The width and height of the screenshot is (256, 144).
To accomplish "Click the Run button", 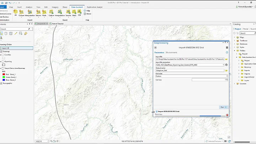I will click(224, 107).
